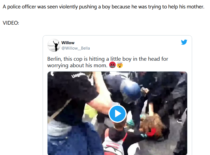Screen dimensions: 210x155
Task: Click the word Berlin in the tweet
Action: pos(55,59)
